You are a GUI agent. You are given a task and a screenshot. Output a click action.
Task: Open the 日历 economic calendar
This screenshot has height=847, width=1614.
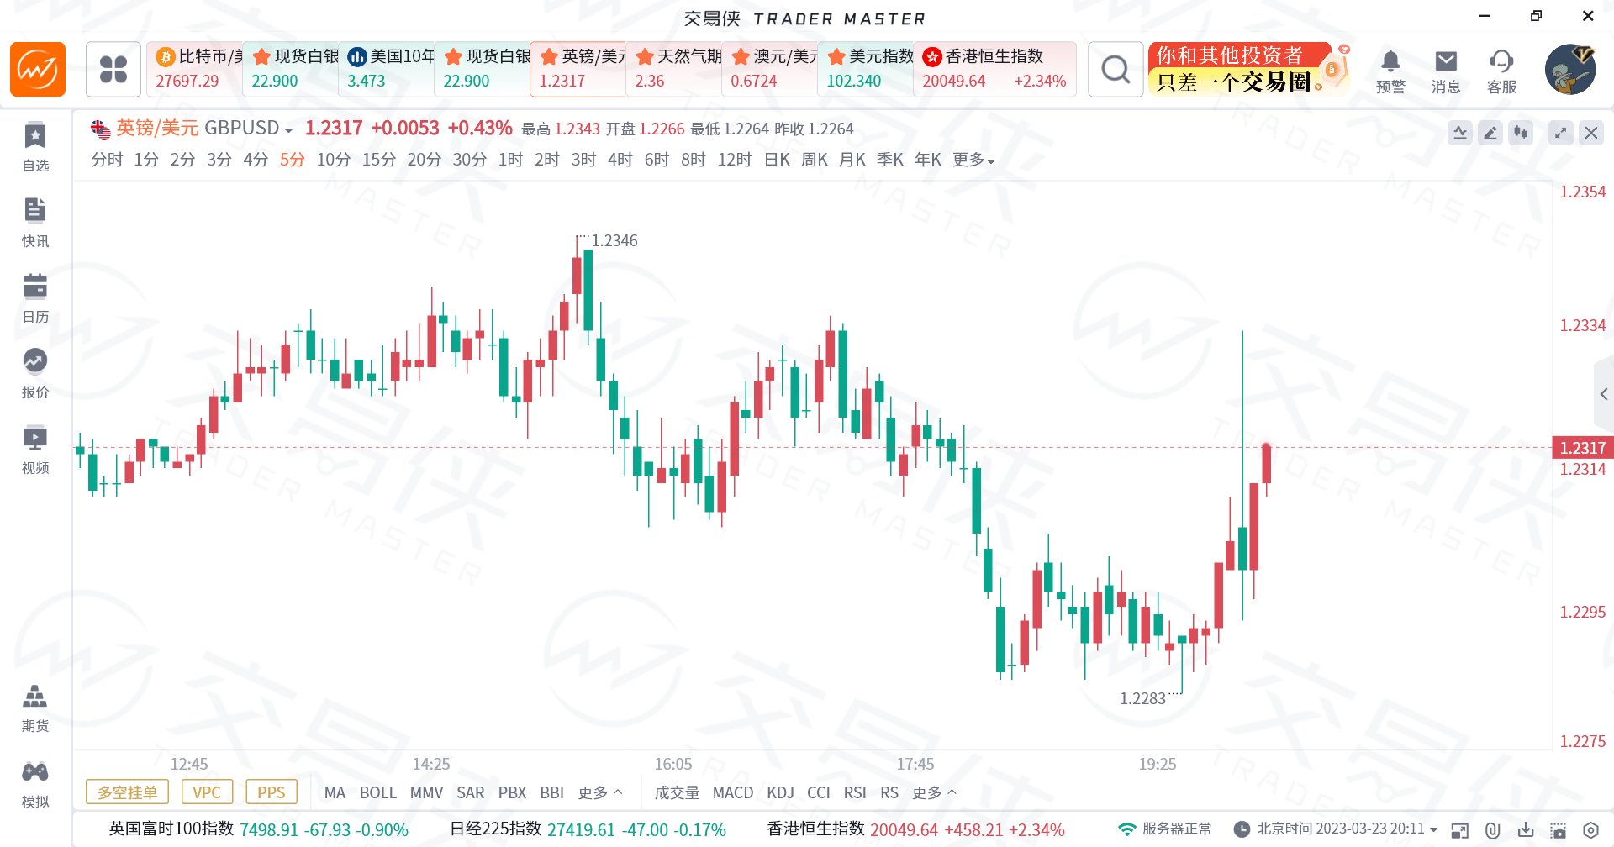tap(35, 298)
